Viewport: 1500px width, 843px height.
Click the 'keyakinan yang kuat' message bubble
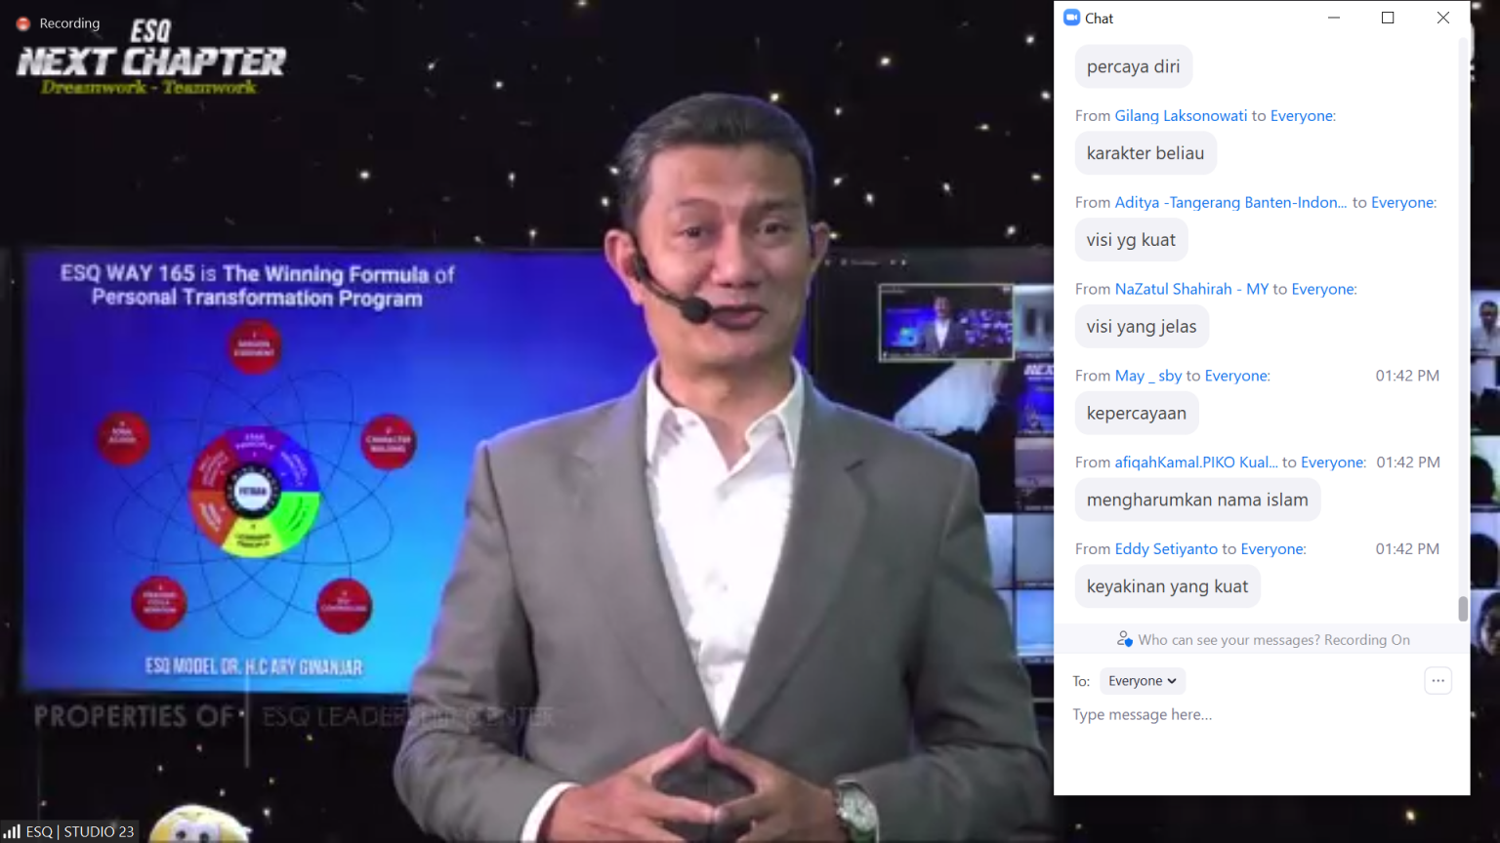pos(1167,587)
